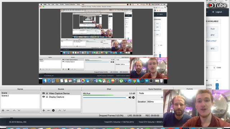Move the selected scene down
The image size is (230, 129).
[x=19, y=110]
